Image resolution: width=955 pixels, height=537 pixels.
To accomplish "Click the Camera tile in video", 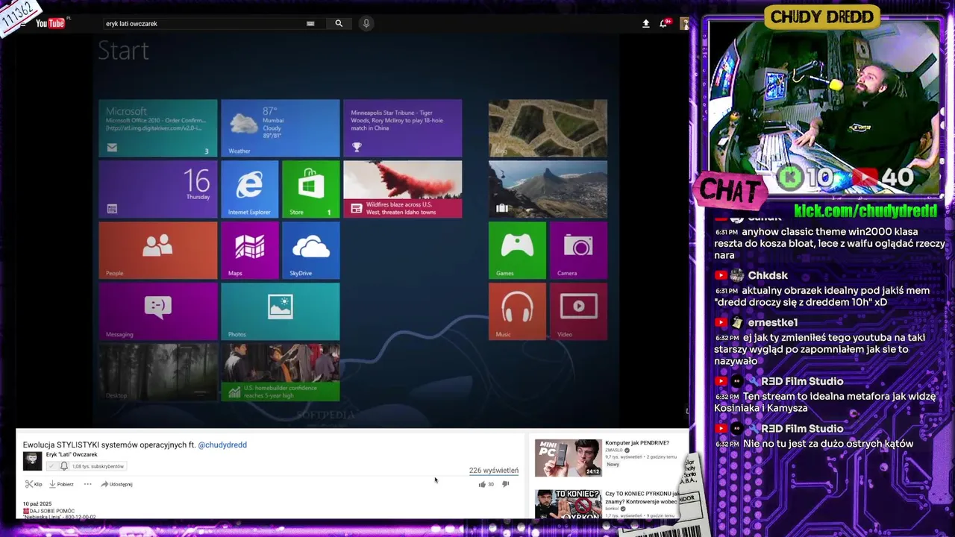I will 578,251.
